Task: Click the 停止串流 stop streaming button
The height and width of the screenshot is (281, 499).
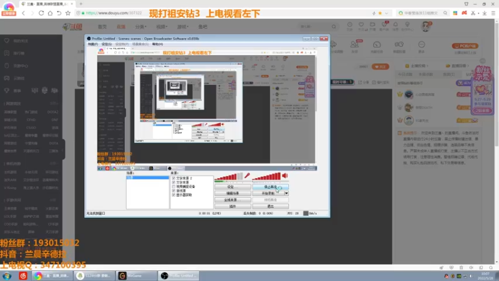Action: (271, 187)
